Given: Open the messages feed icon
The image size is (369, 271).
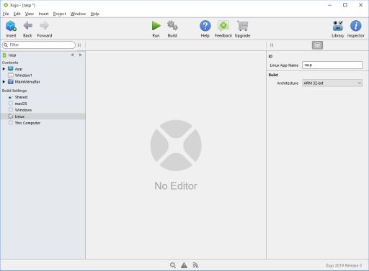Looking at the screenshot, I should coord(195,265).
